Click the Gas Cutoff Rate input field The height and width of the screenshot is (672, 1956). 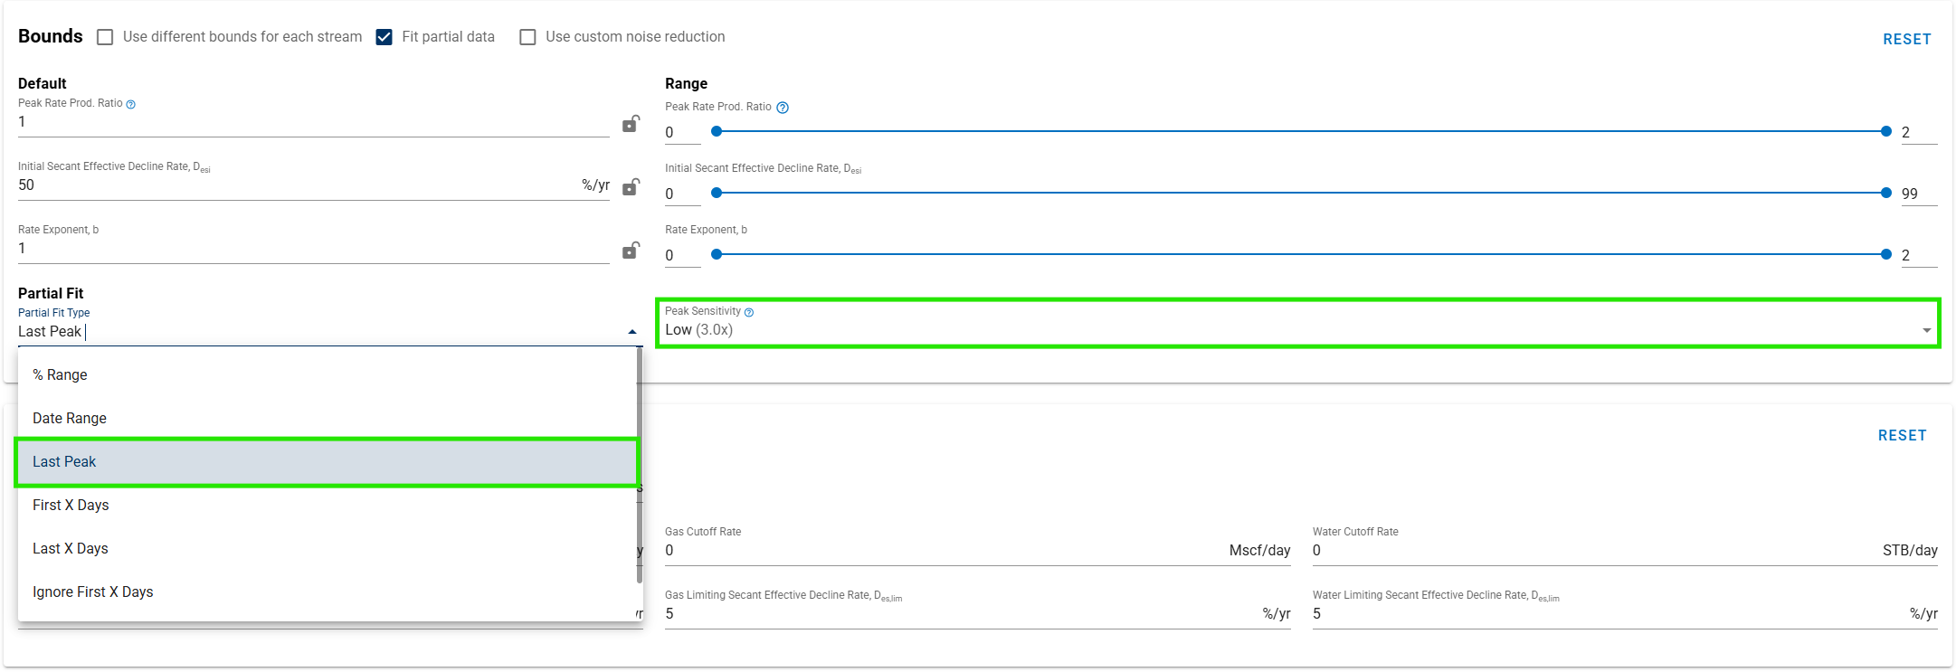click(x=941, y=550)
